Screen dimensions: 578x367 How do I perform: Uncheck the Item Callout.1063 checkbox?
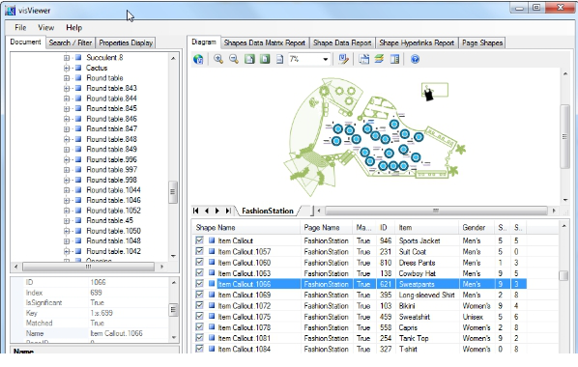[199, 272]
